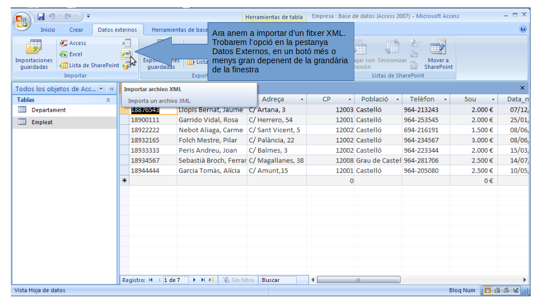Open the Adreça column filter dropdown
The image size is (538, 302).
302,99
